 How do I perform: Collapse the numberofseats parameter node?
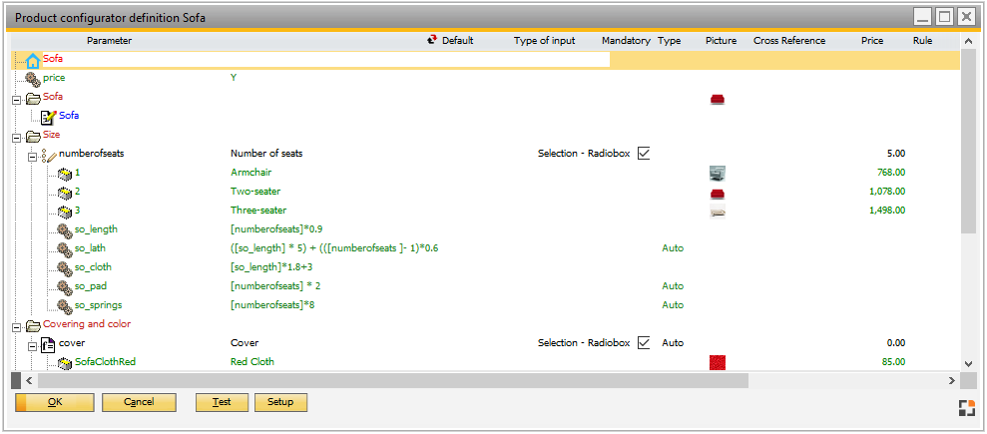(32, 155)
